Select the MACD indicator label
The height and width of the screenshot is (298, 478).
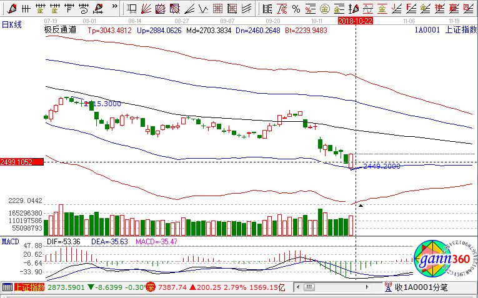tap(10, 241)
